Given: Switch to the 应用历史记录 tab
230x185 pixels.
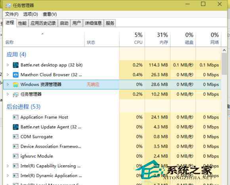Looking at the screenshot, I should 43,23.
